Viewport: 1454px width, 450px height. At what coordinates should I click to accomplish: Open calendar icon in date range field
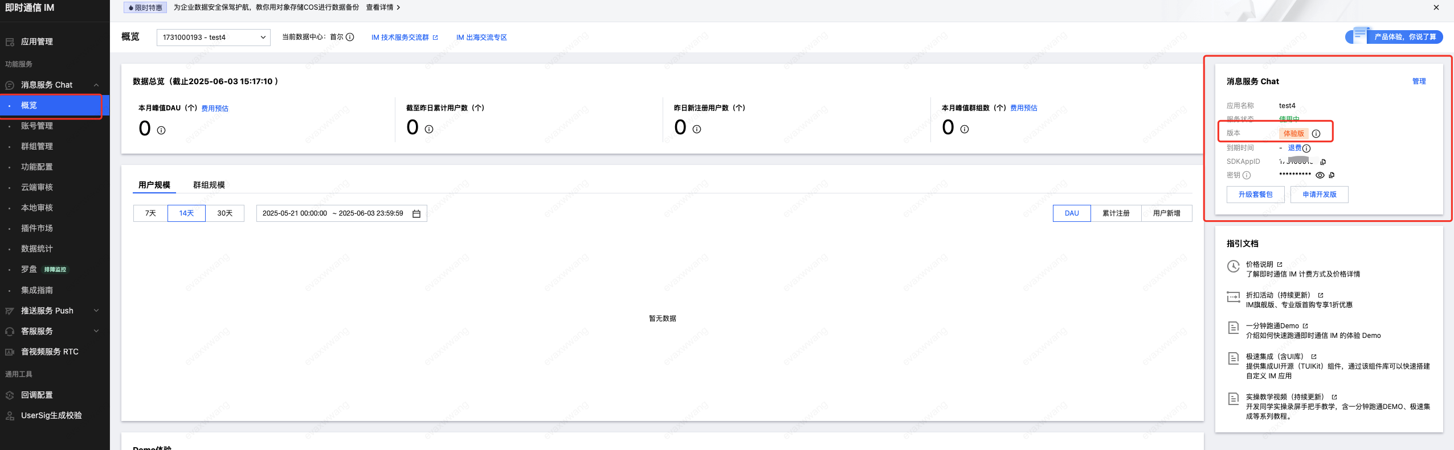(416, 214)
